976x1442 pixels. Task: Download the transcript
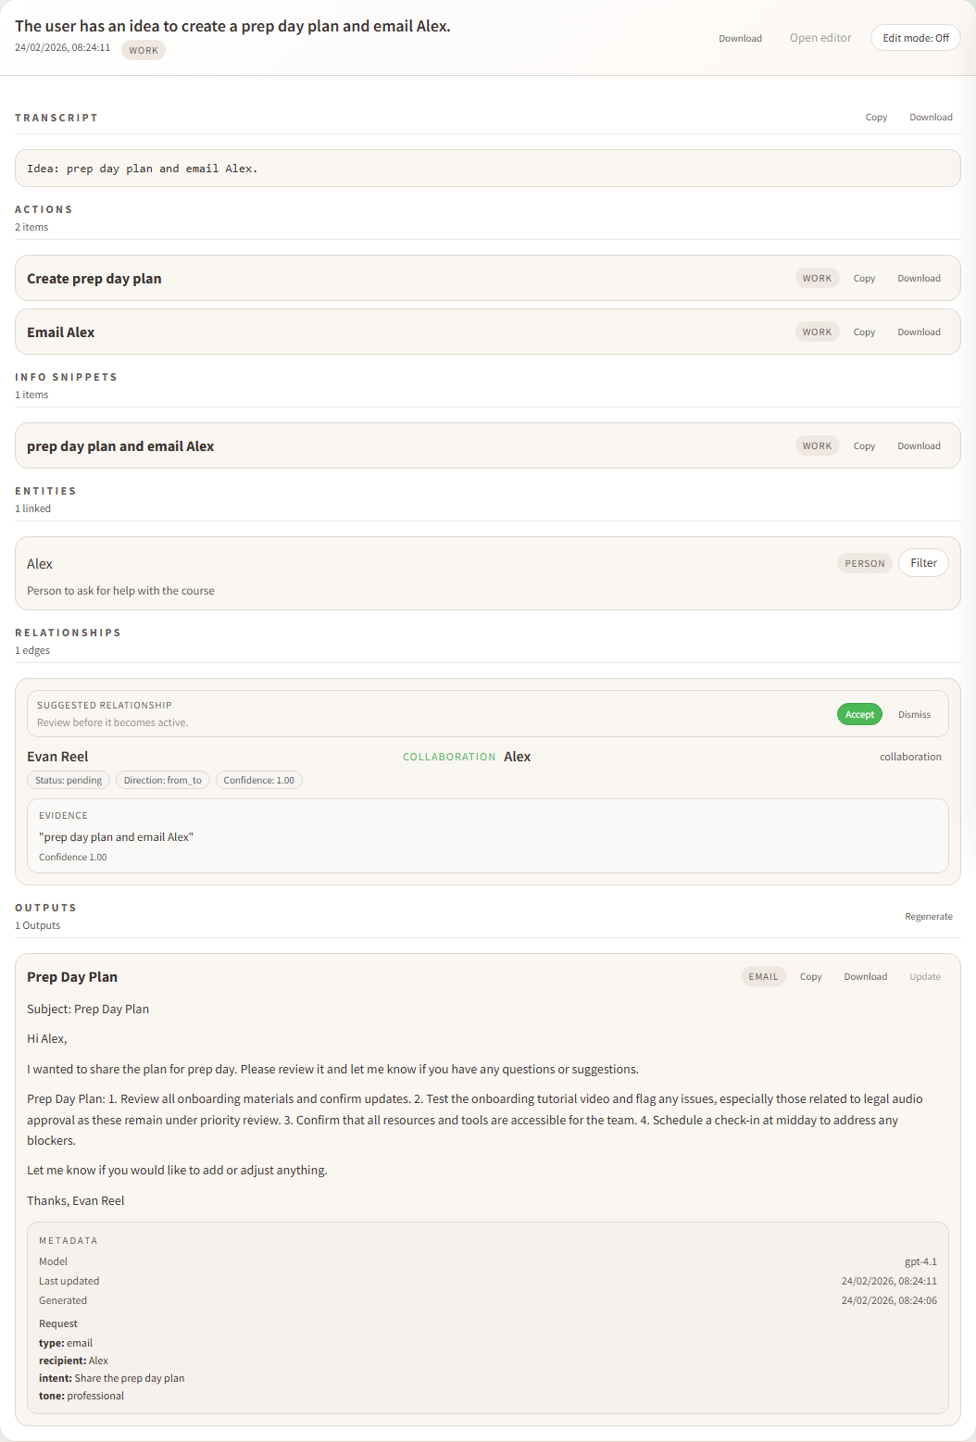(931, 117)
